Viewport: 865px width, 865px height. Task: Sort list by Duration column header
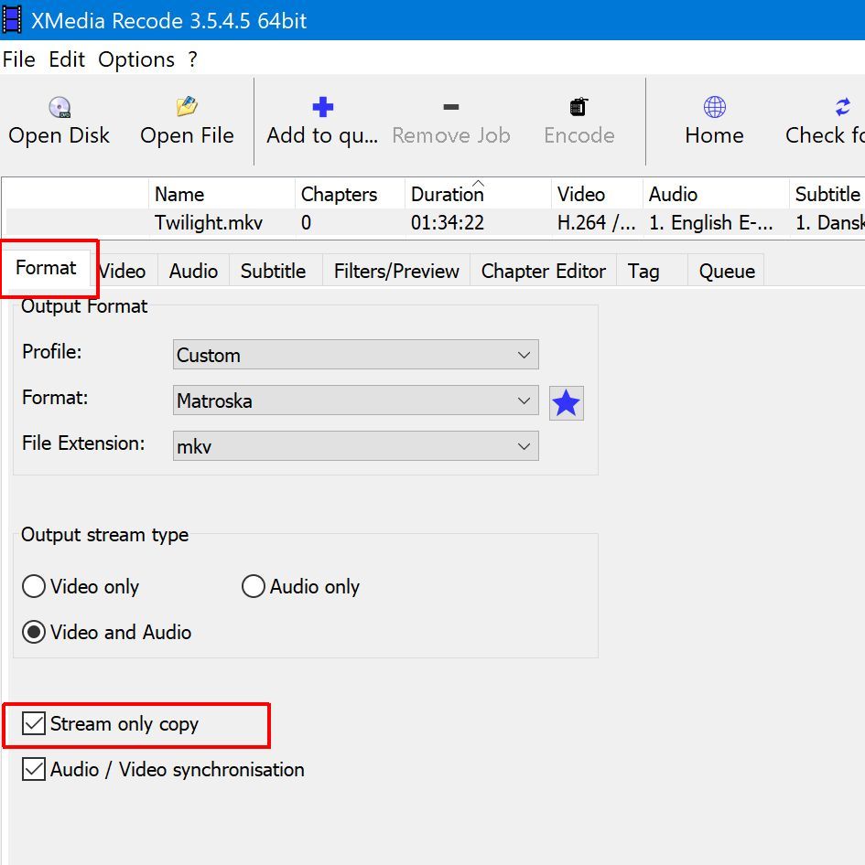tap(479, 194)
